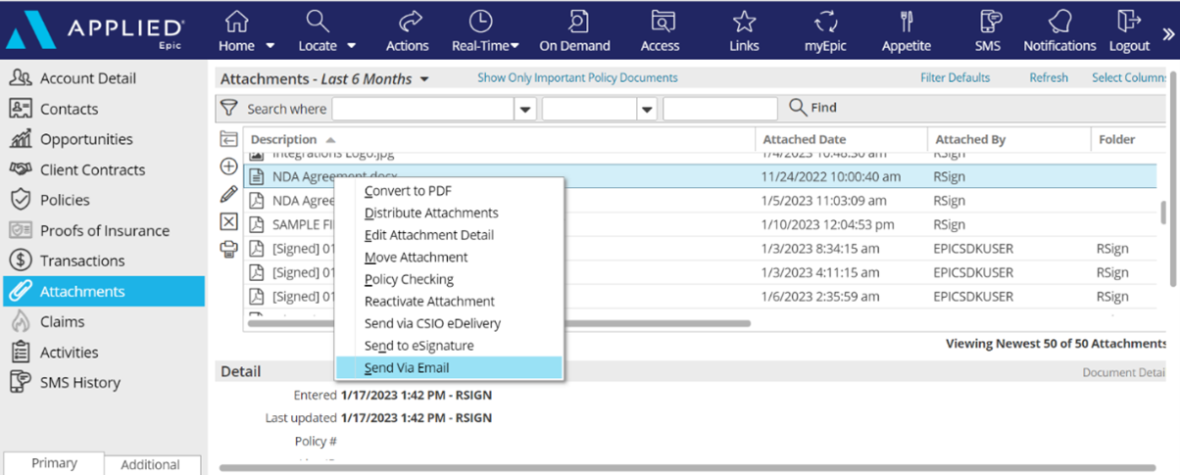The width and height of the screenshot is (1180, 475).
Task: Click the delete X icon in side toolbar
Action: click(x=228, y=222)
